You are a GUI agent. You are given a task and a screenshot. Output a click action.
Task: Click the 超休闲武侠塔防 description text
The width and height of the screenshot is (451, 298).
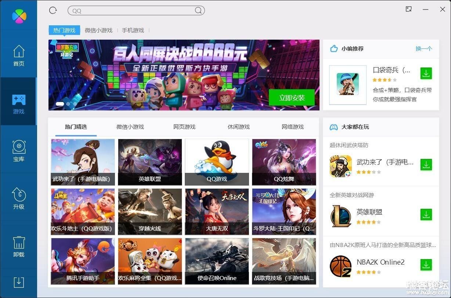(349, 145)
